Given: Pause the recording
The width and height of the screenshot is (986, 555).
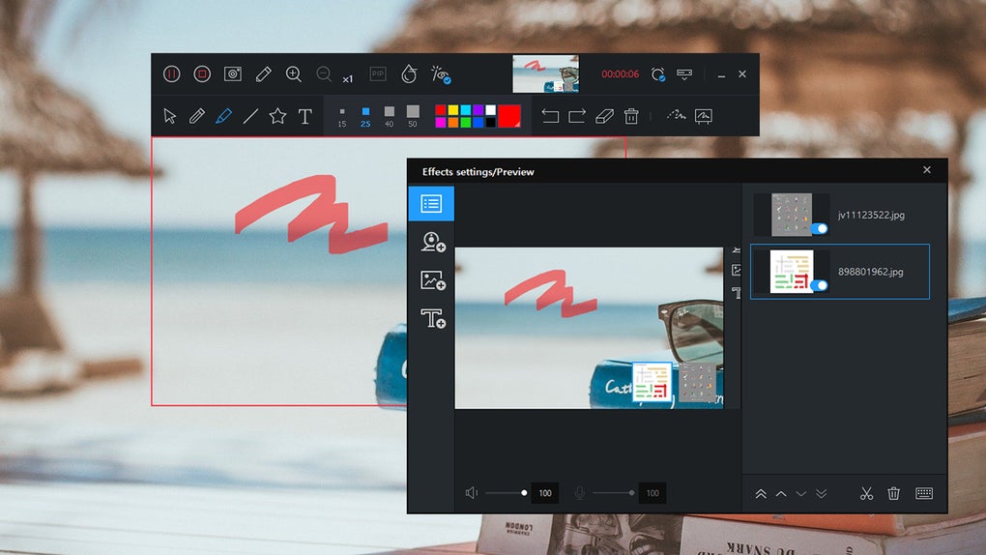Looking at the screenshot, I should 172,74.
